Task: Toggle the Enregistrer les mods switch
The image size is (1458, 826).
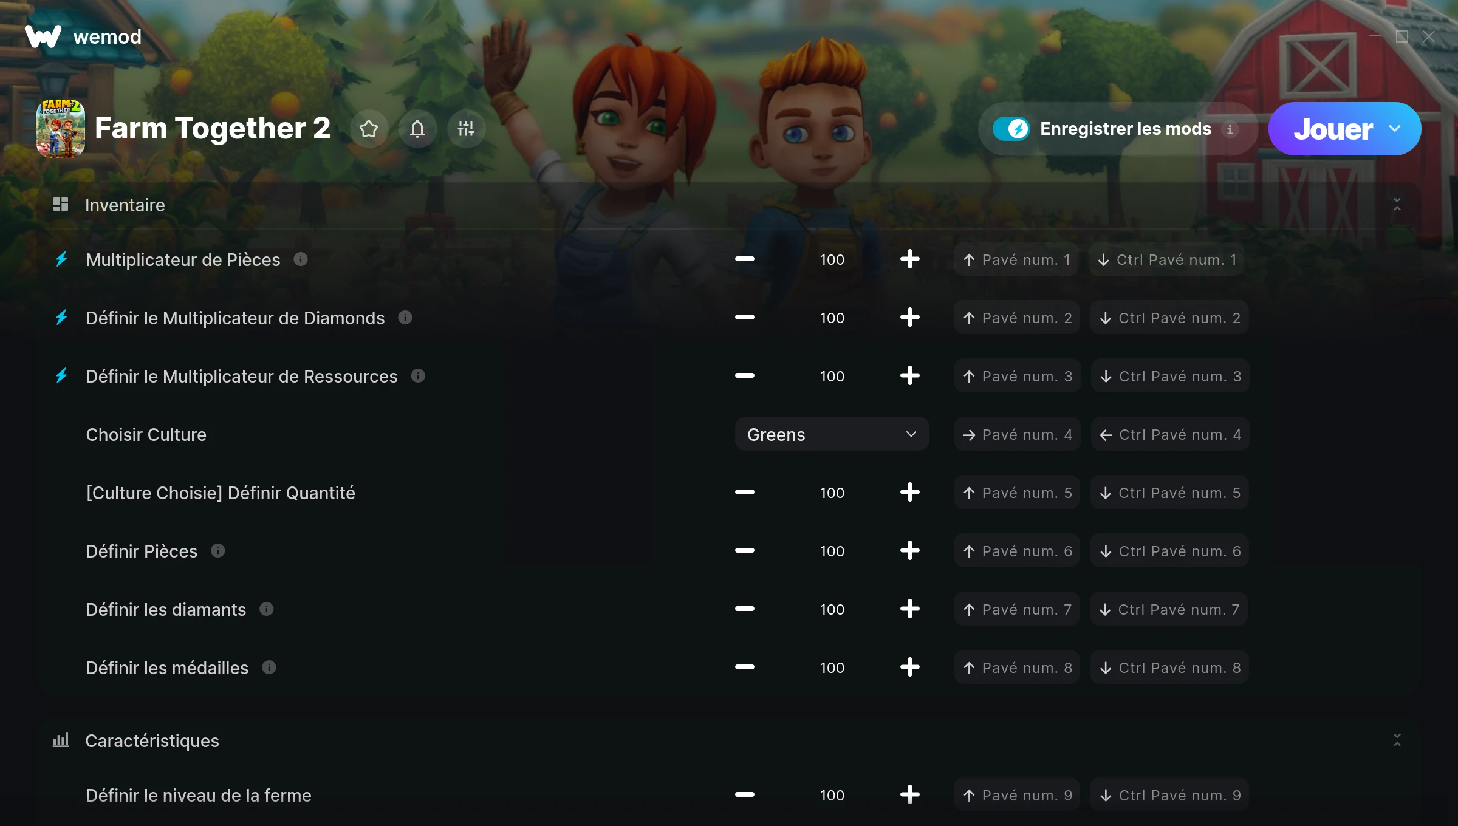Action: click(1011, 129)
